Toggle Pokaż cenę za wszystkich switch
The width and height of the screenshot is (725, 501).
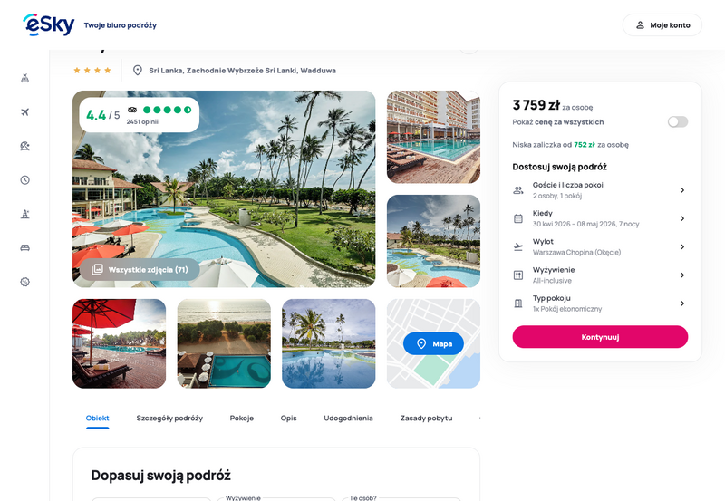click(x=677, y=121)
